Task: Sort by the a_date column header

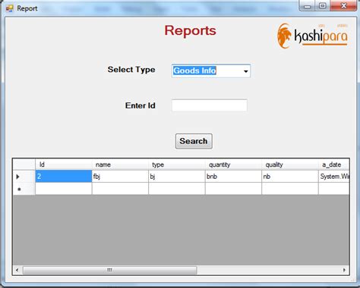Action: pyautogui.click(x=334, y=164)
